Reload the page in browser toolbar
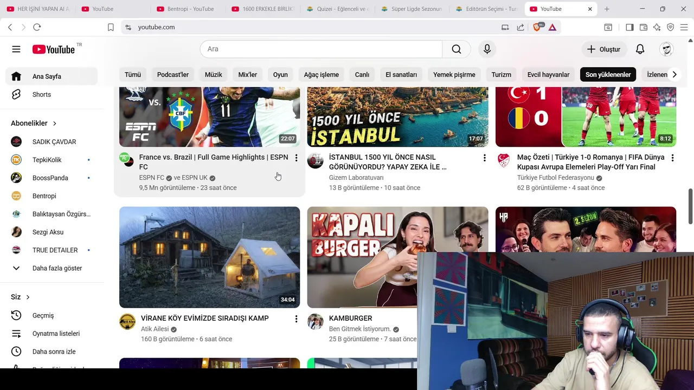Image resolution: width=694 pixels, height=390 pixels. pos(37,27)
